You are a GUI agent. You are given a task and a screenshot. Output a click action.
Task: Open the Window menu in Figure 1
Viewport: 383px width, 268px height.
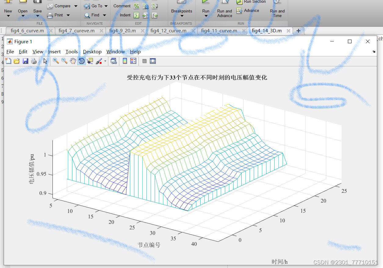coord(116,52)
